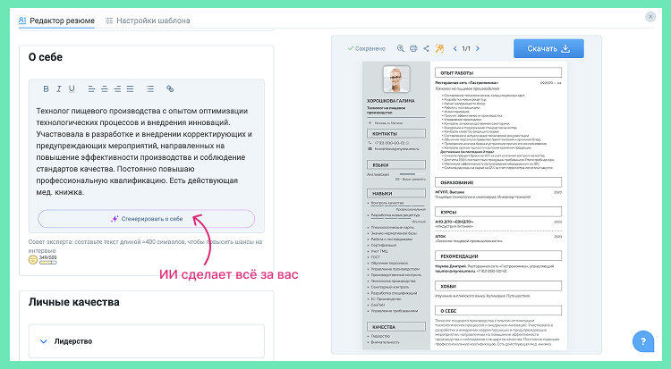Justify the text alignment
The width and height of the screenshot is (671, 369).
pyautogui.click(x=130, y=89)
